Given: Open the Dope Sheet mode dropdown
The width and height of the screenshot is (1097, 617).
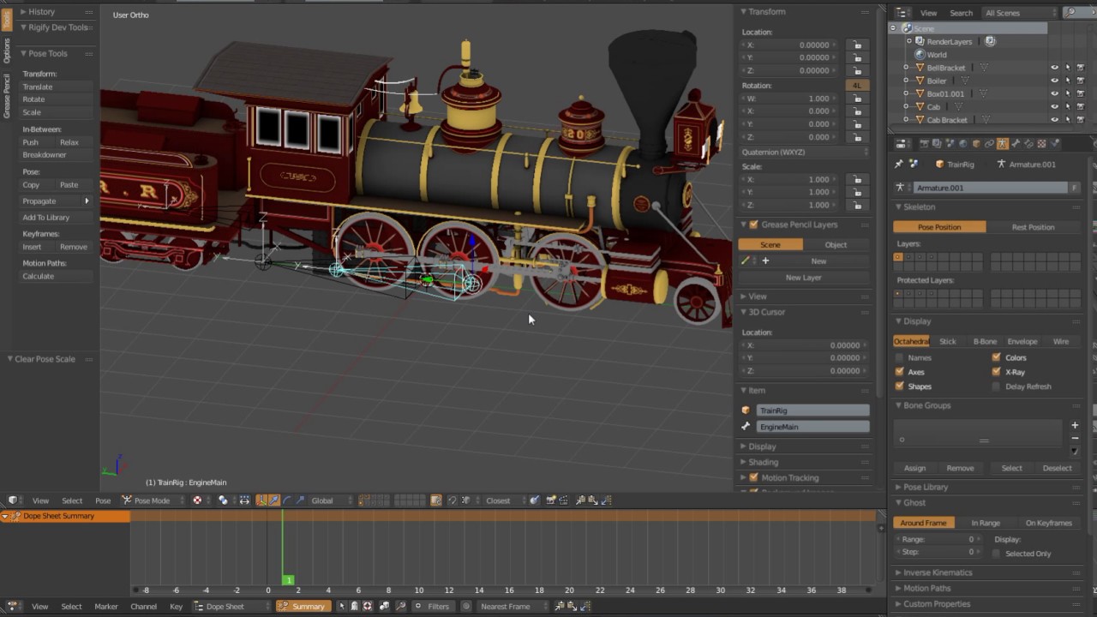Looking at the screenshot, I should [x=232, y=606].
